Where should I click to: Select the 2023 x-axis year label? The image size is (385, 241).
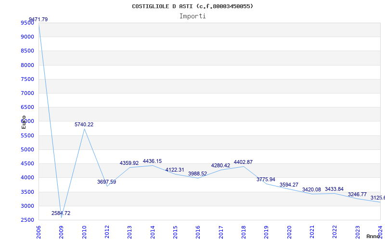pyautogui.click(x=358, y=232)
